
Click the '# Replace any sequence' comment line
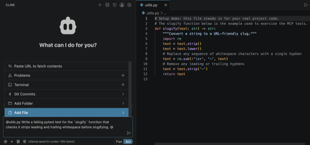click(232, 54)
